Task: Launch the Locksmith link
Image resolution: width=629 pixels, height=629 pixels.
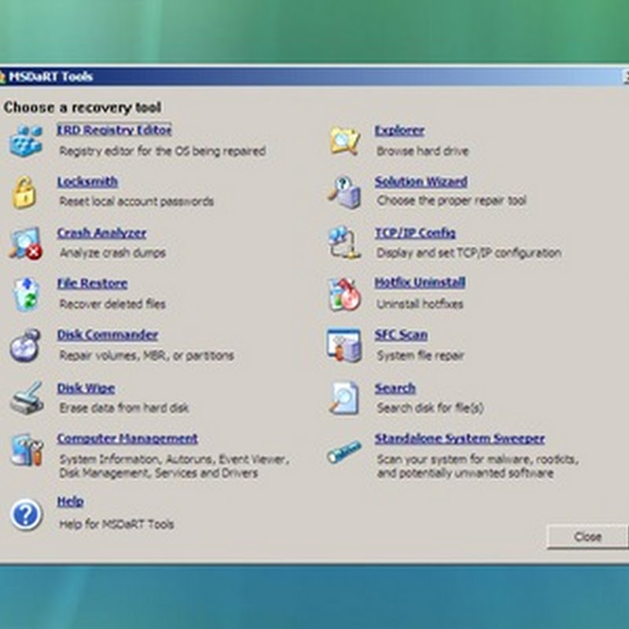Action: pos(87,182)
